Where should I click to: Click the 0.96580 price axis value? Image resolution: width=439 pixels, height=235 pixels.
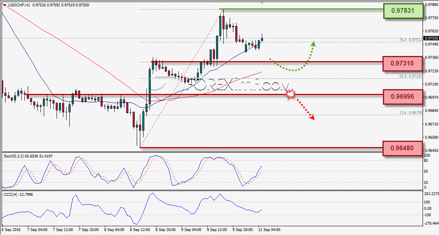[x=431, y=137]
